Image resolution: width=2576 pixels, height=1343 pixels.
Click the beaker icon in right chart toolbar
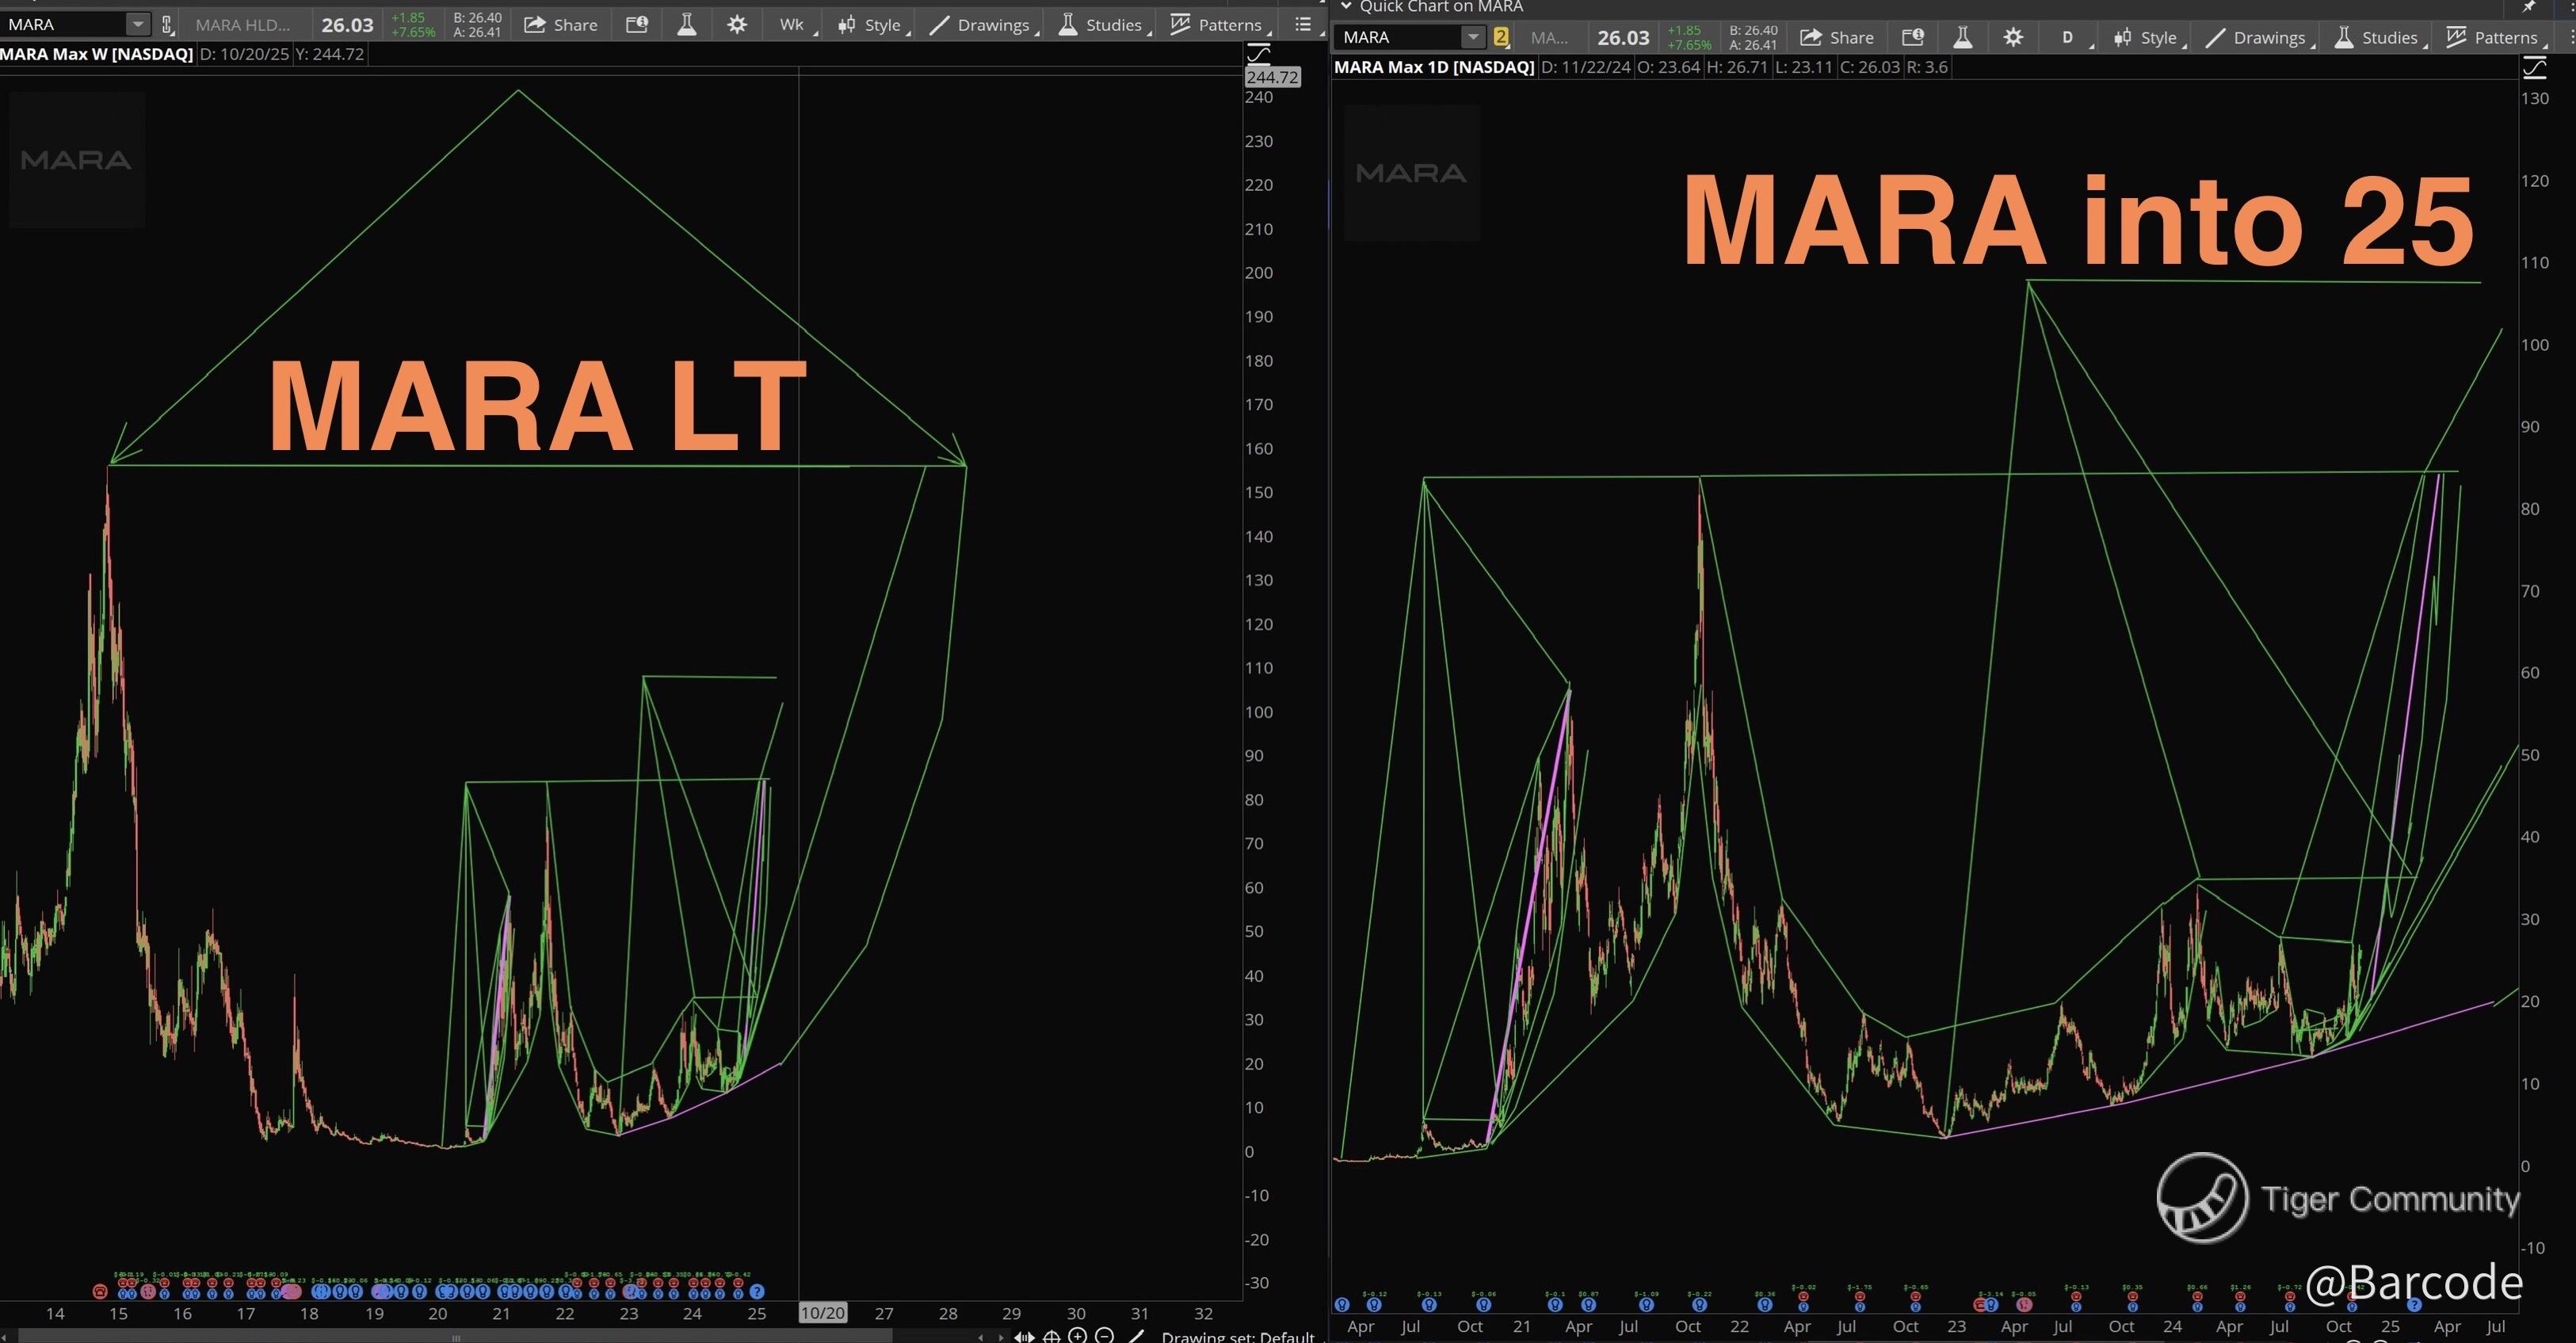pyautogui.click(x=1962, y=38)
